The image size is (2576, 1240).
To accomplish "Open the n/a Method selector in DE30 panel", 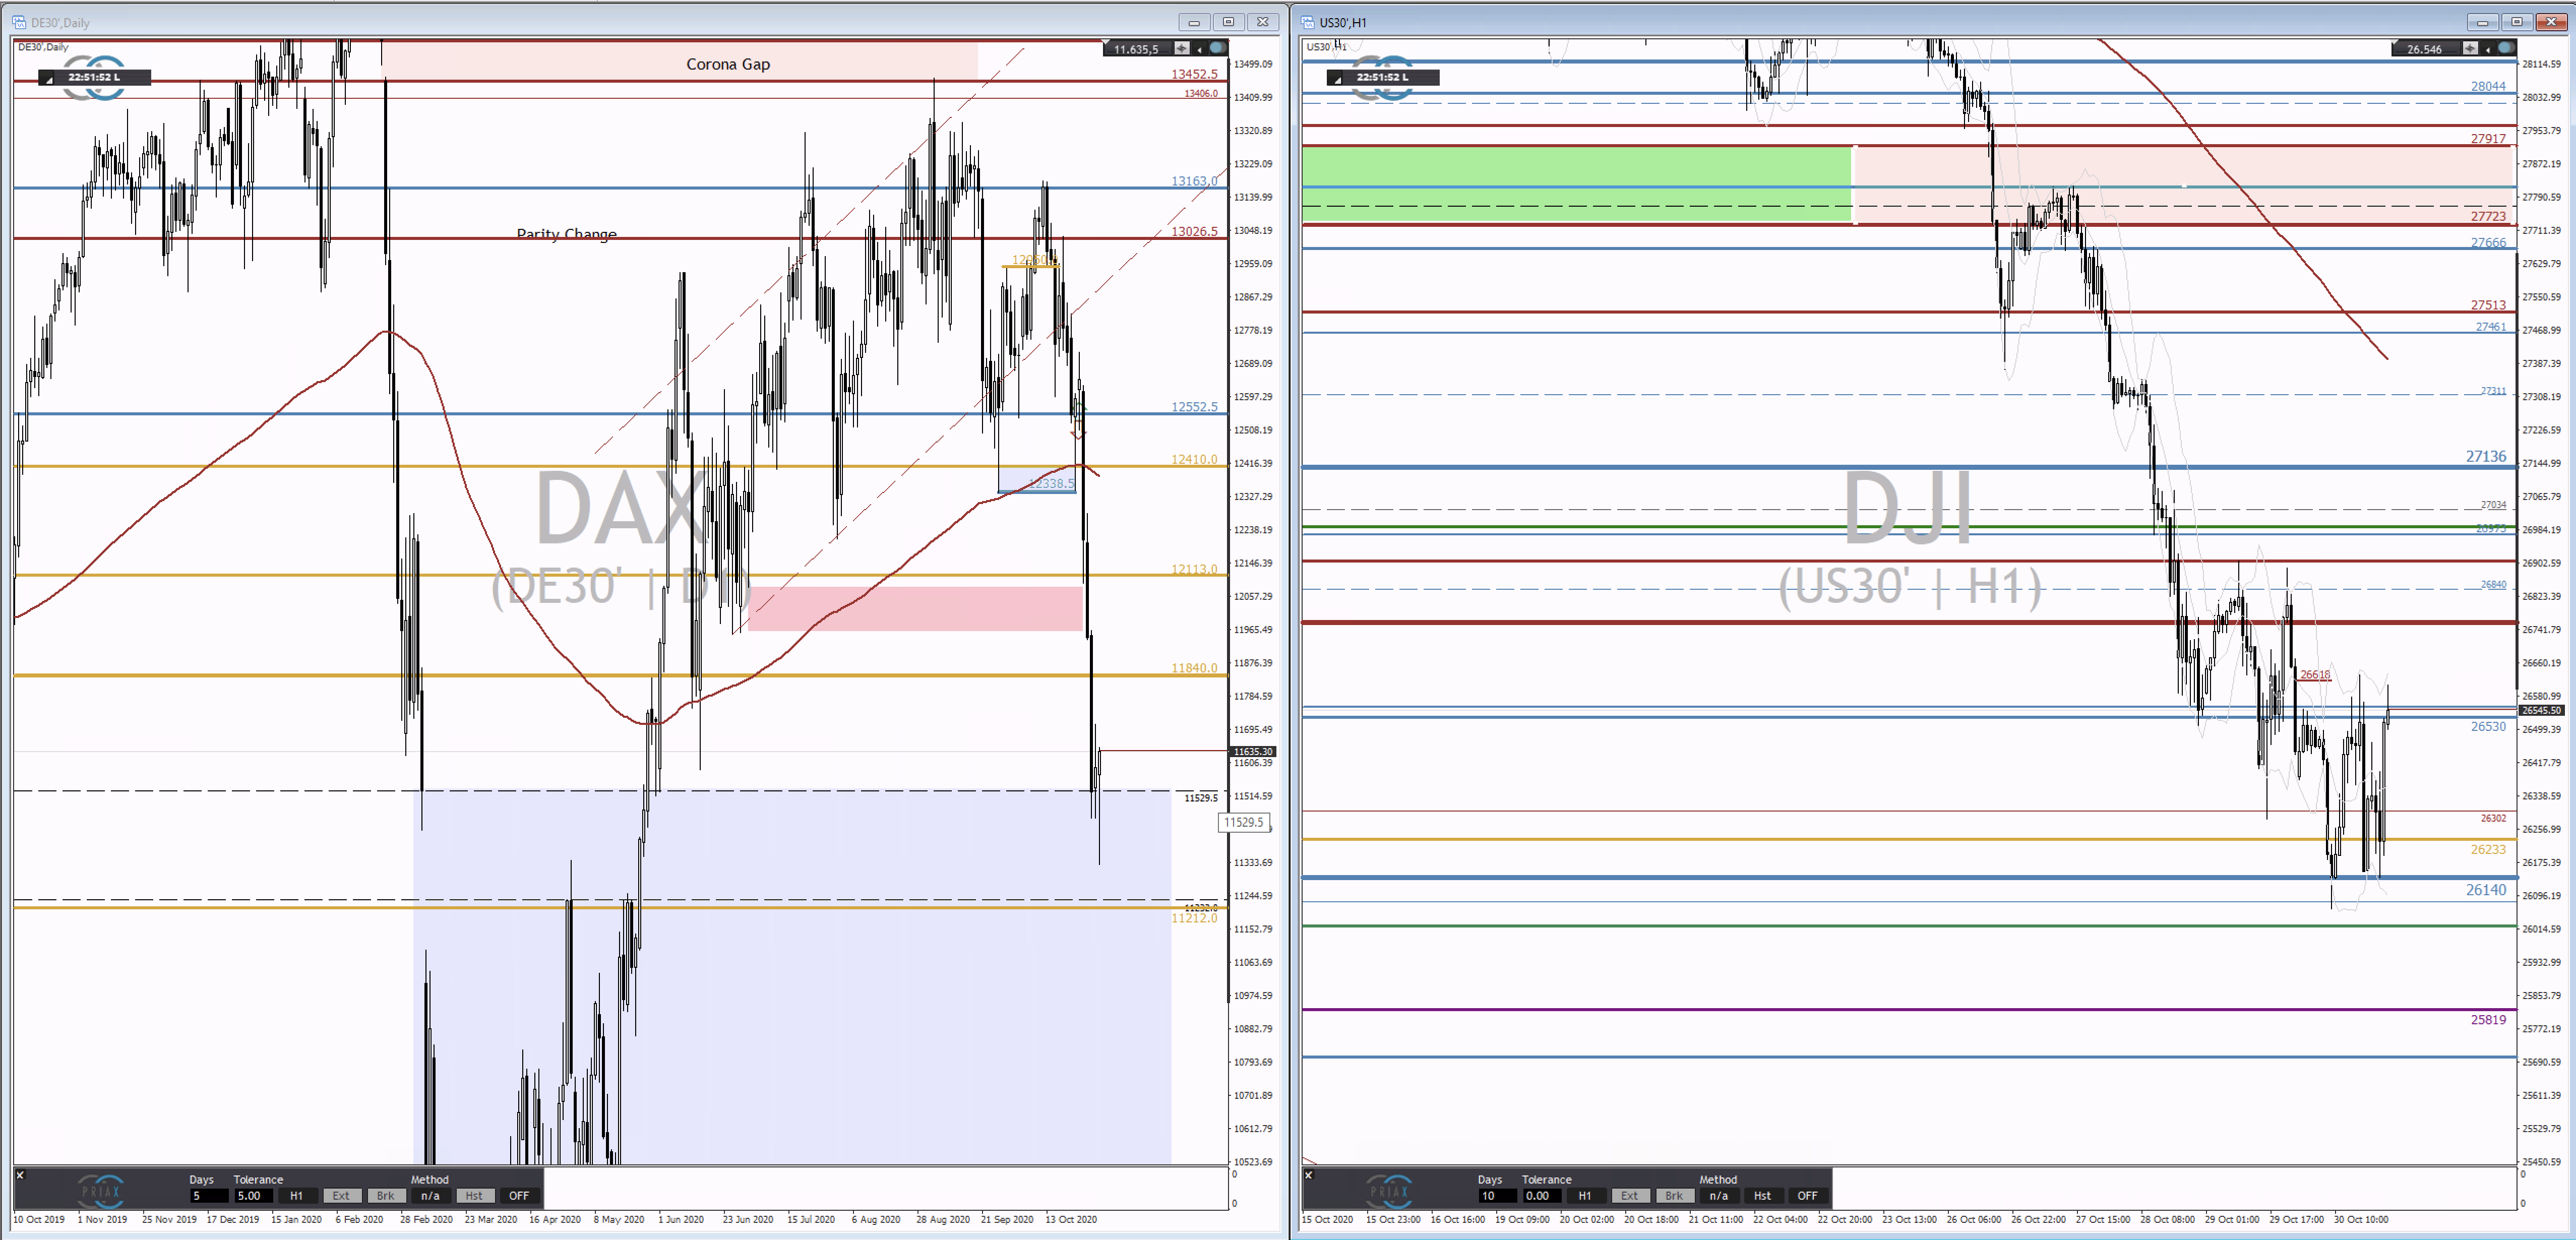I will click(430, 1196).
